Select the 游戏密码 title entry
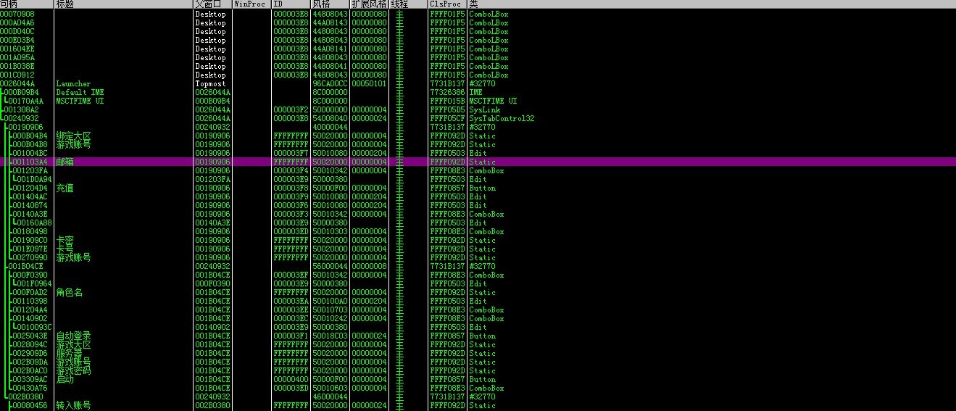Screen dimensions: 956x411 73,371
